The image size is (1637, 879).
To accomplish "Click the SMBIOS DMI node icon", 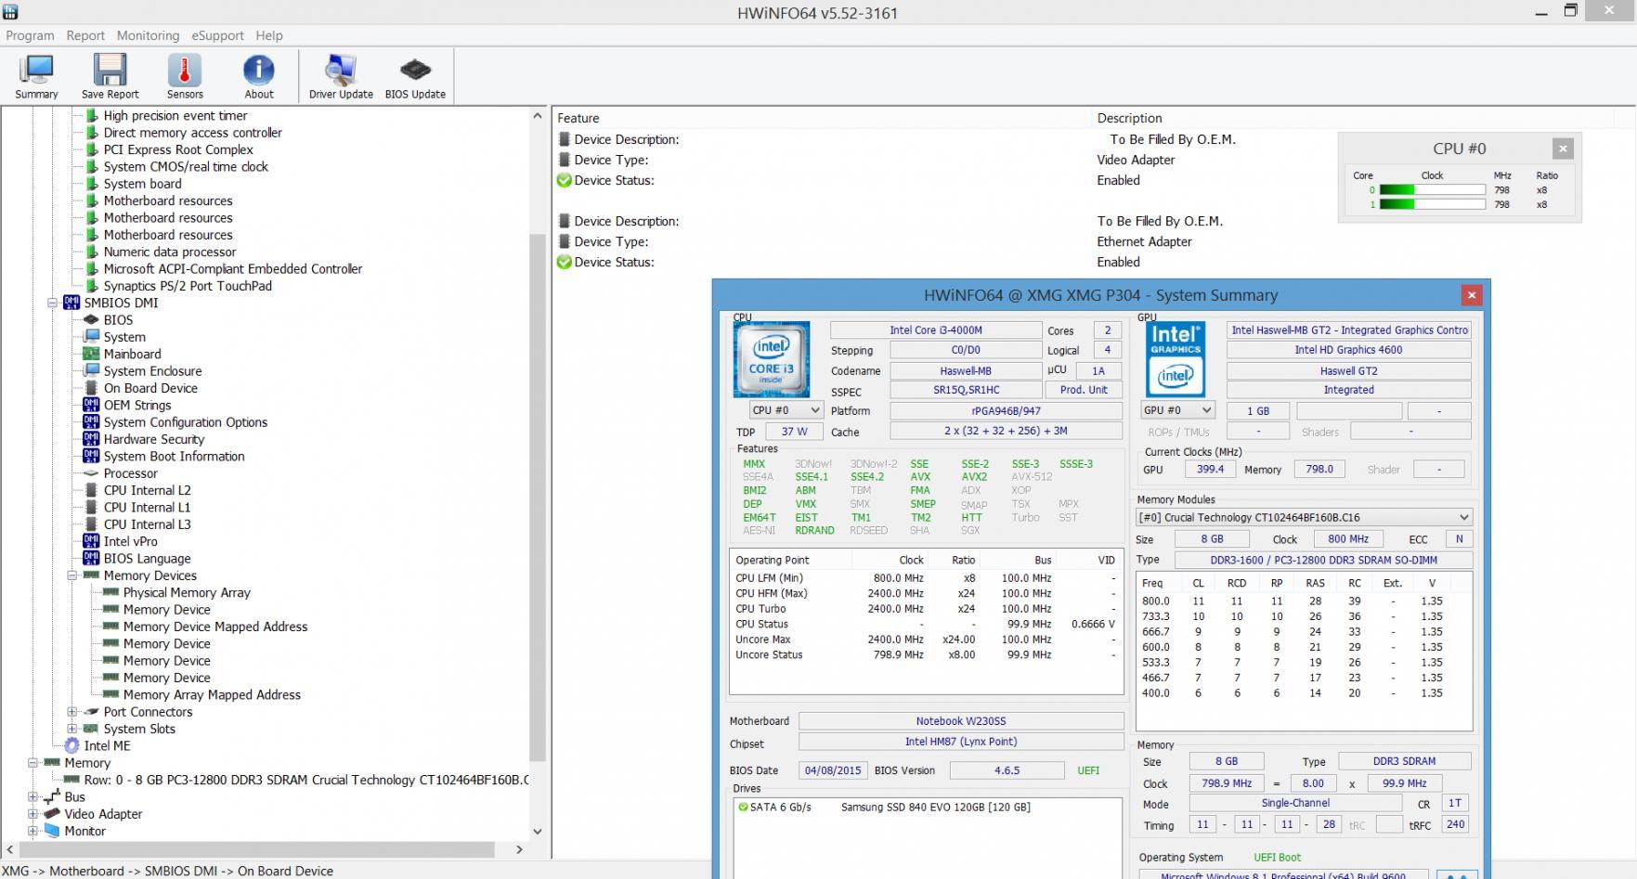I will point(71,303).
